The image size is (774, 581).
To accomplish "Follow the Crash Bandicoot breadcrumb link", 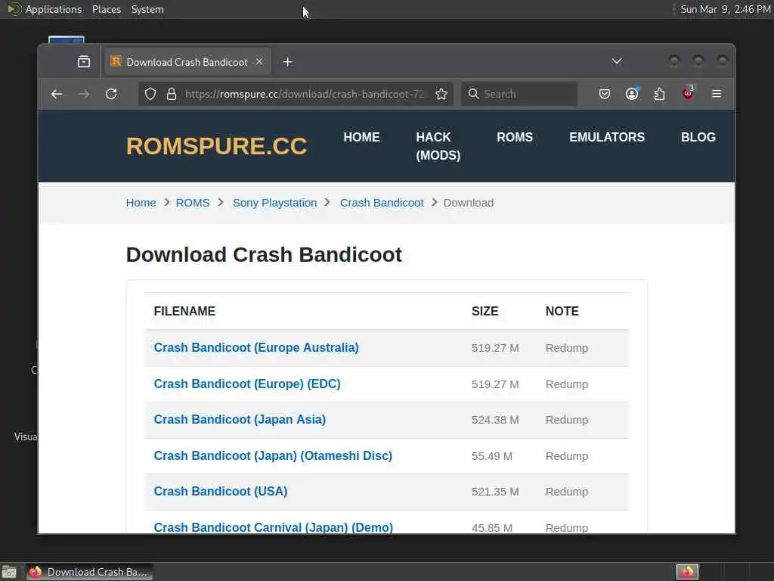I will (382, 203).
